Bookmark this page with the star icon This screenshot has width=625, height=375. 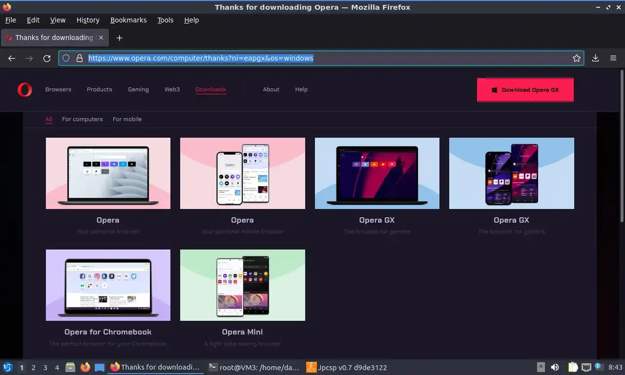click(577, 58)
